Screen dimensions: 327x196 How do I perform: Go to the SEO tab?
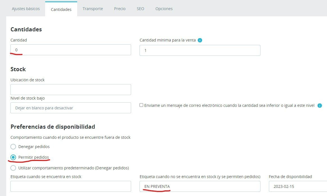click(140, 9)
